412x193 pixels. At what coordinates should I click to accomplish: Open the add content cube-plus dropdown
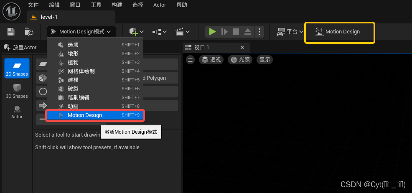(x=136, y=32)
